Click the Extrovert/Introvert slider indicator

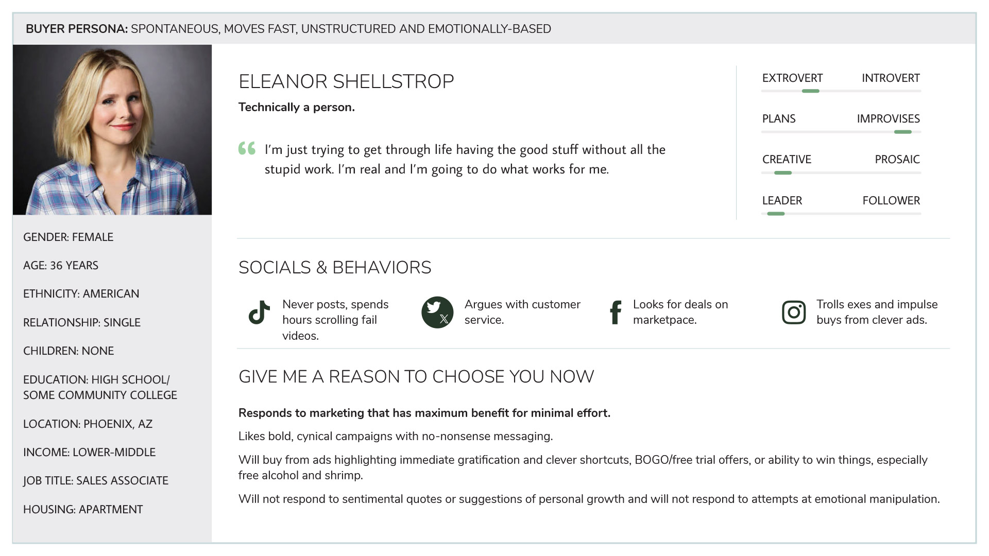(x=810, y=91)
